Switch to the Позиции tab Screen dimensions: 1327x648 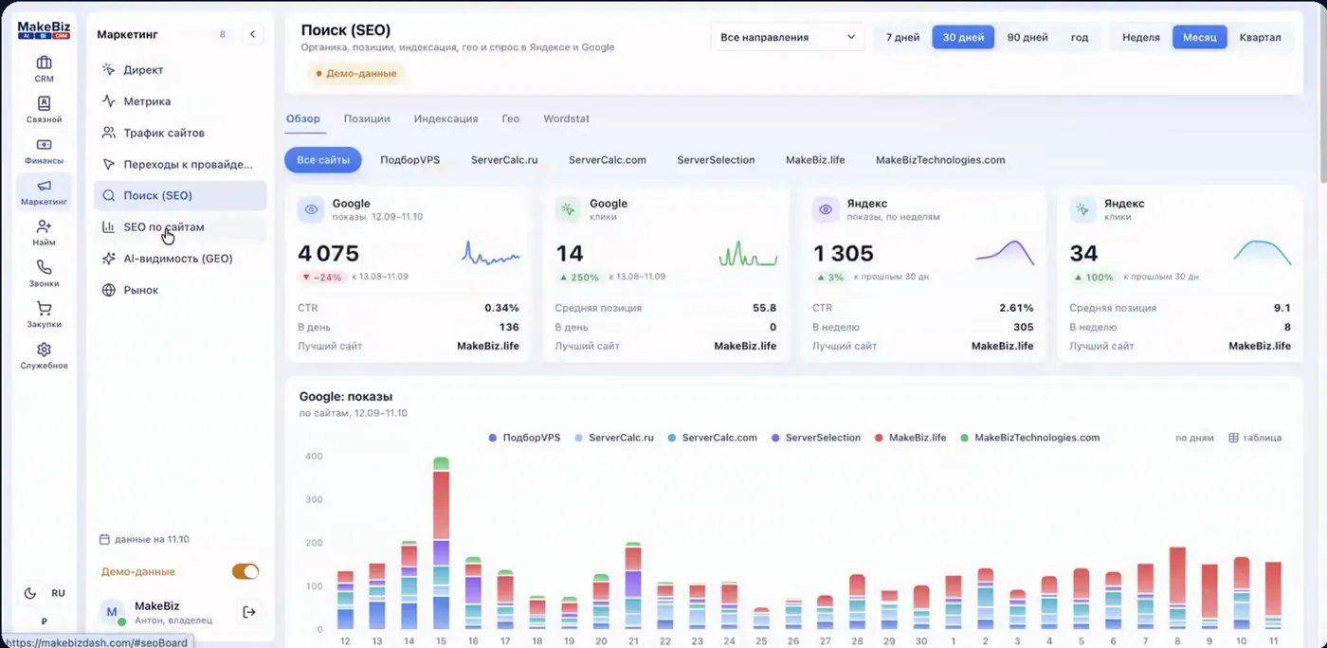tap(367, 118)
